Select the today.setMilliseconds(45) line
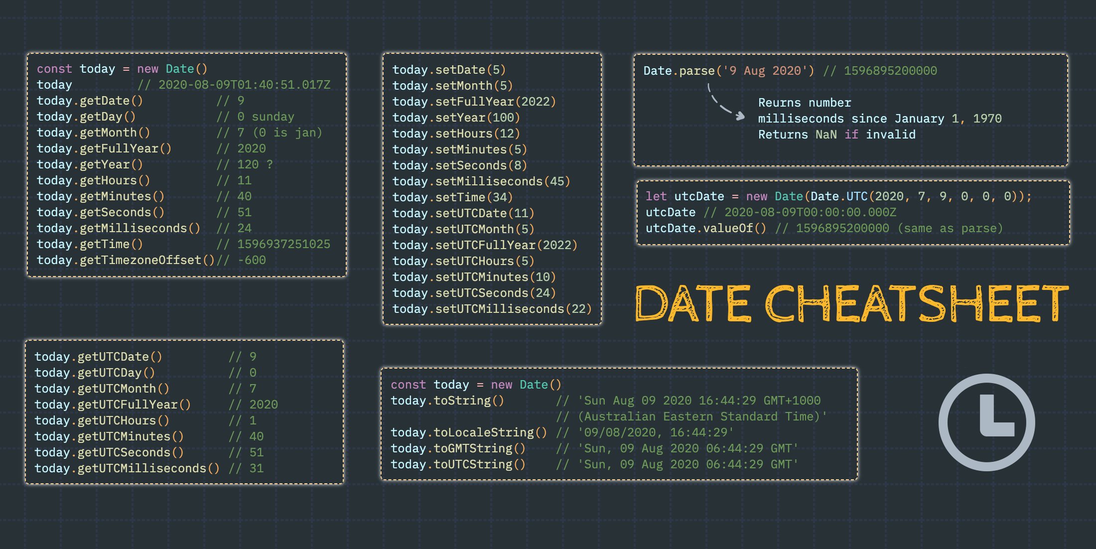 481,181
